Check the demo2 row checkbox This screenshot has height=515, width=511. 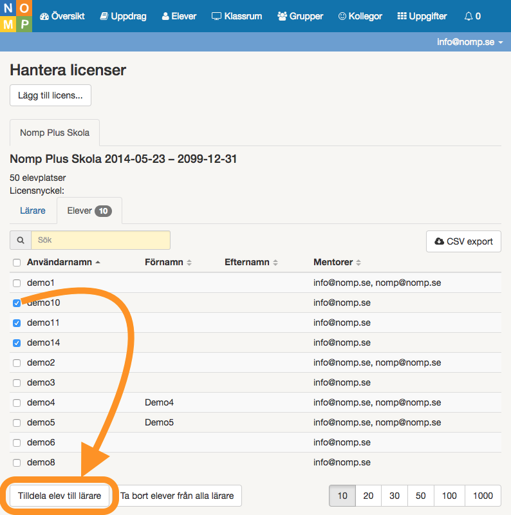[17, 363]
